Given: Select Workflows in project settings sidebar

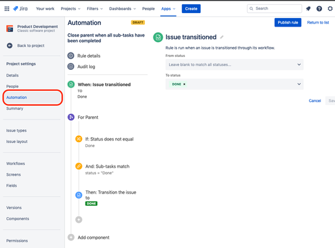Looking at the screenshot, I should (15, 163).
